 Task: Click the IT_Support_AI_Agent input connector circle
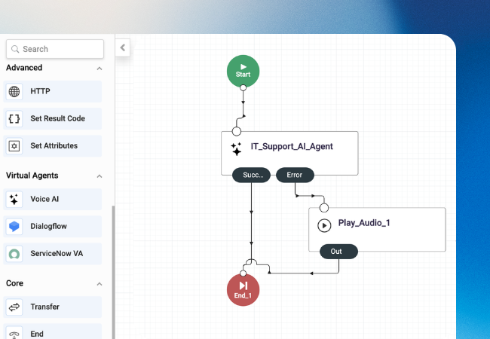tap(237, 131)
